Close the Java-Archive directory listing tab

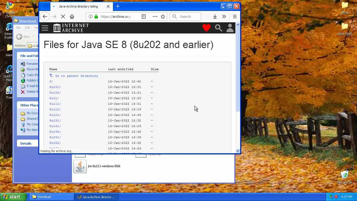click(x=108, y=6)
